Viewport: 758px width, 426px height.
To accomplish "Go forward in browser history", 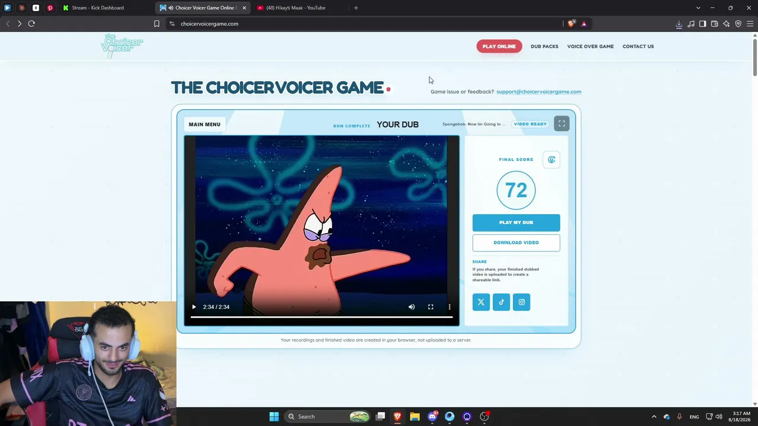I will click(x=20, y=24).
